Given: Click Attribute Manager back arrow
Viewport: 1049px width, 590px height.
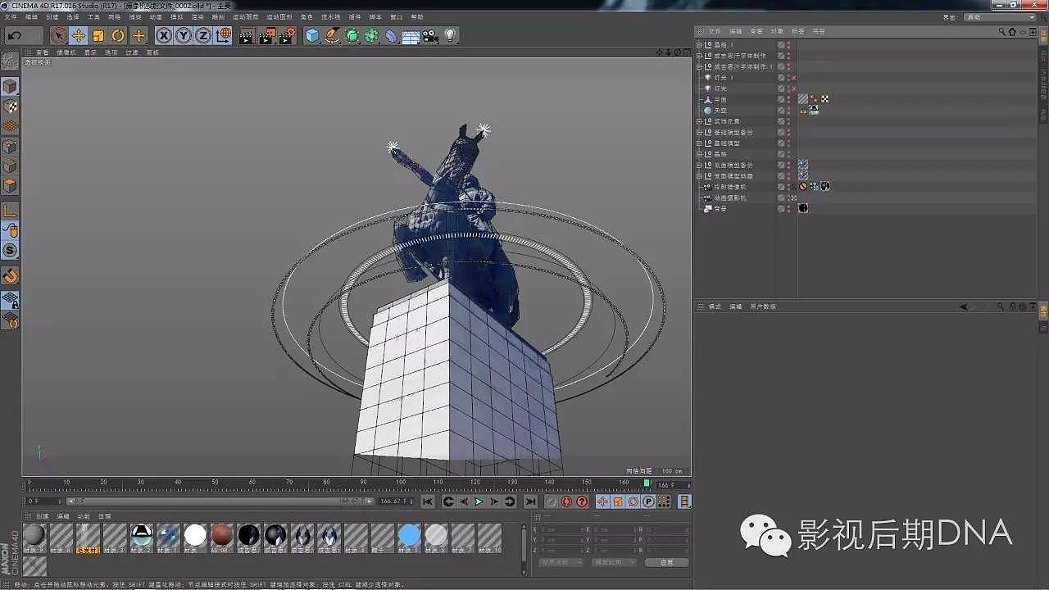Looking at the screenshot, I should tap(964, 306).
